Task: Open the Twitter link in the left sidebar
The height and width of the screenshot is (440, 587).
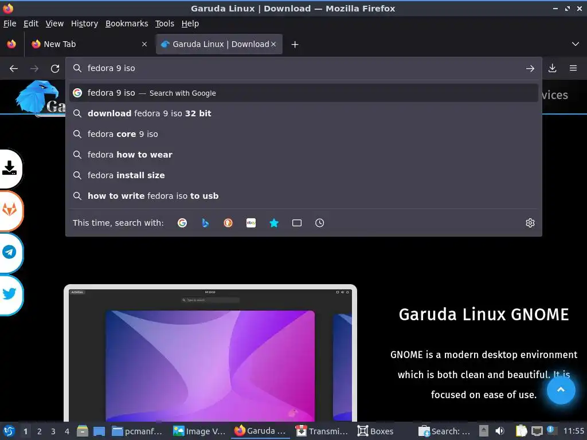Action: point(10,294)
